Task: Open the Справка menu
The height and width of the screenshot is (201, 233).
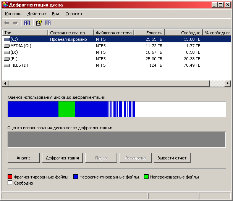Action: [x=73, y=14]
